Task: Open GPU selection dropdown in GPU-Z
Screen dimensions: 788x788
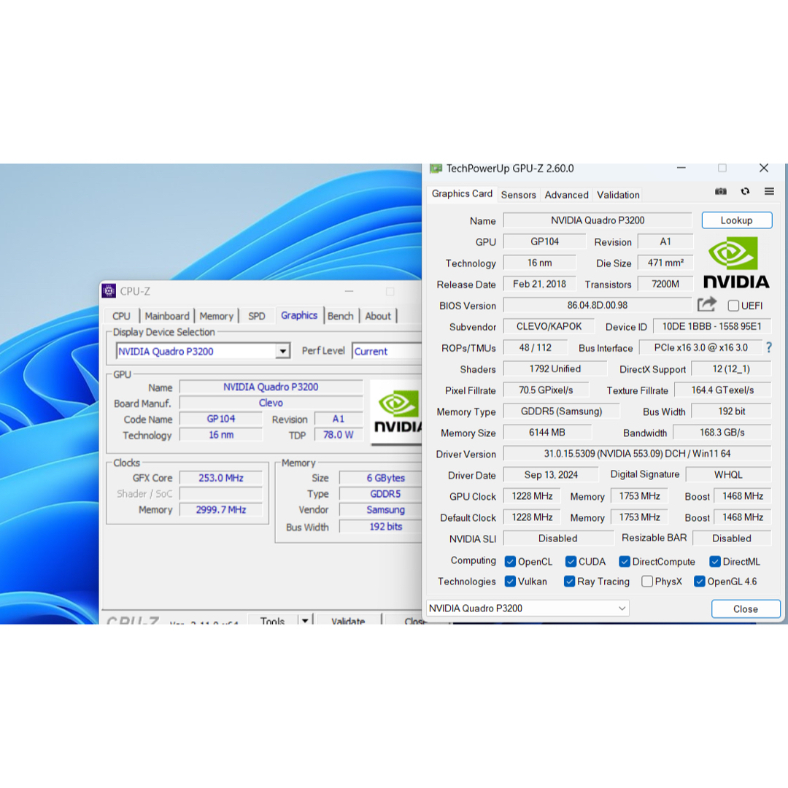Action: (528, 608)
